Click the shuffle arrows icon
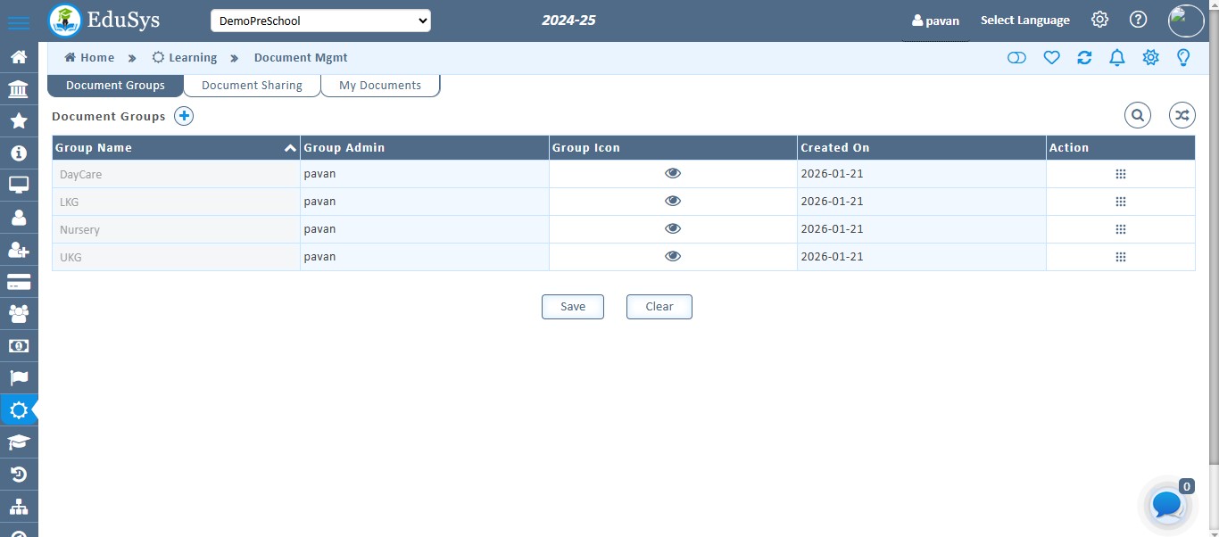Image resolution: width=1219 pixels, height=537 pixels. (1182, 115)
